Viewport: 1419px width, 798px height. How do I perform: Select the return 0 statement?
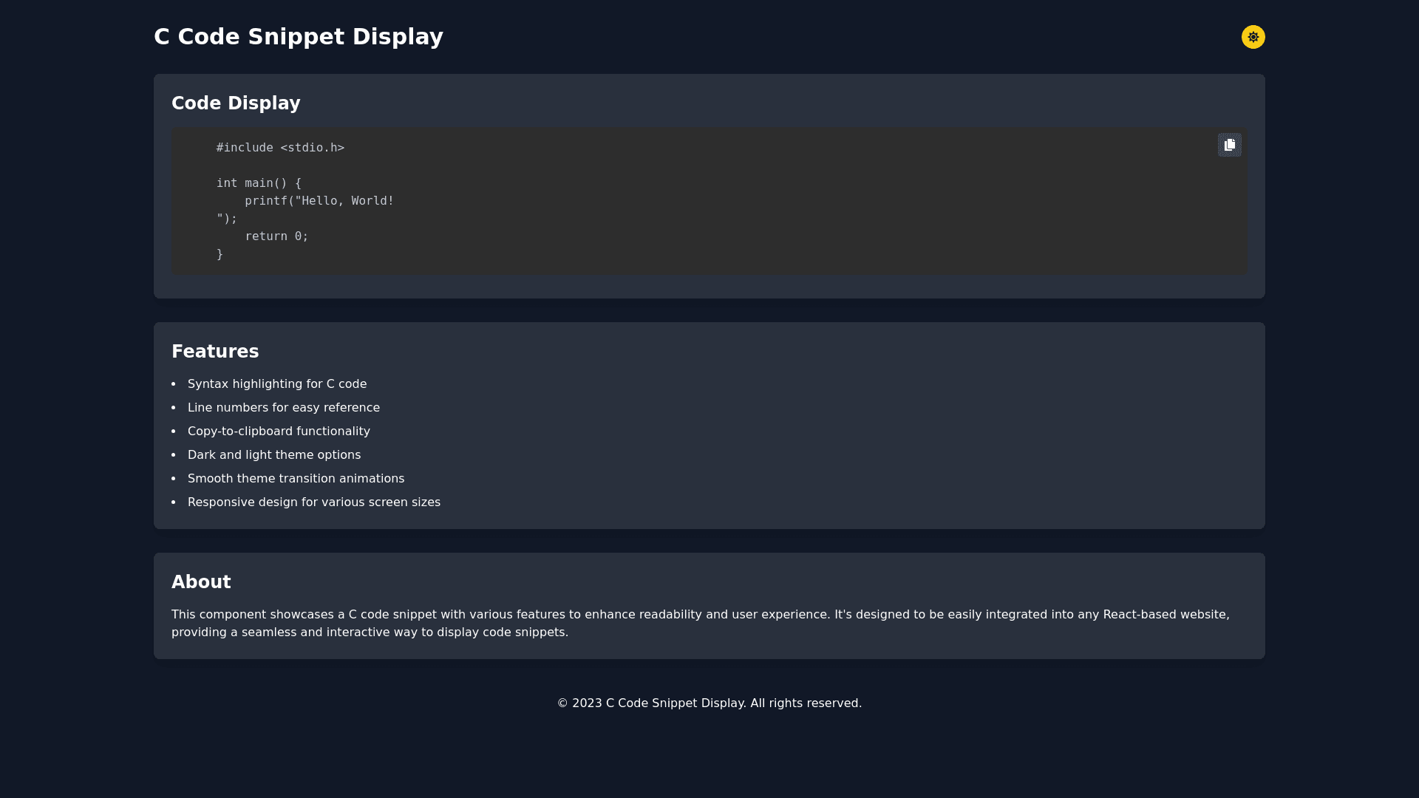pos(276,236)
